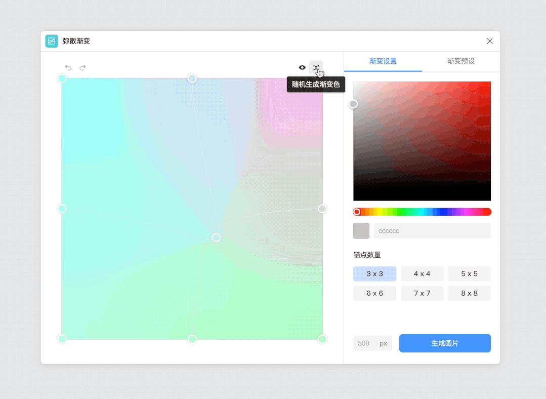
Task: Select the center anchor point on canvas
Action: coord(216,237)
